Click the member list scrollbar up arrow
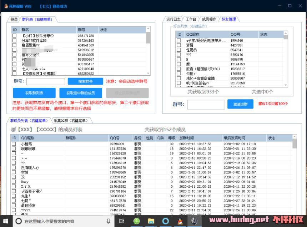Screen dimensions: 307x227 point(295,137)
